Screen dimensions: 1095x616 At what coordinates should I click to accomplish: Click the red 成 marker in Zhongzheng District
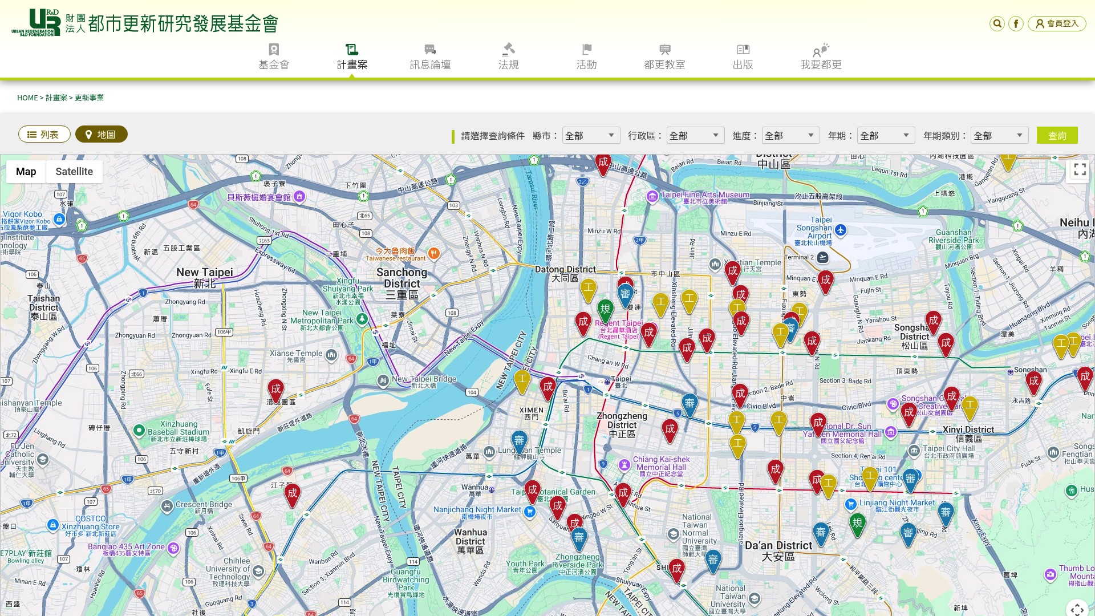tap(670, 431)
